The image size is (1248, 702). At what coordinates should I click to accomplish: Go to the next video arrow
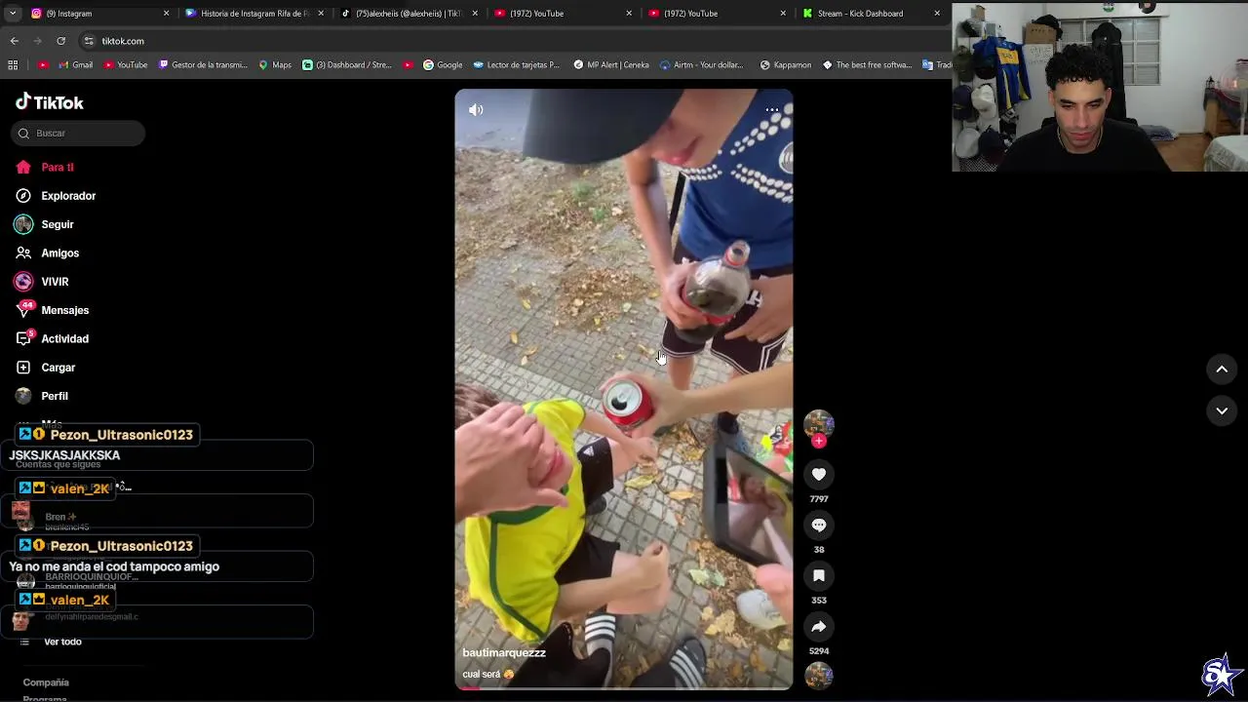pos(1222,411)
